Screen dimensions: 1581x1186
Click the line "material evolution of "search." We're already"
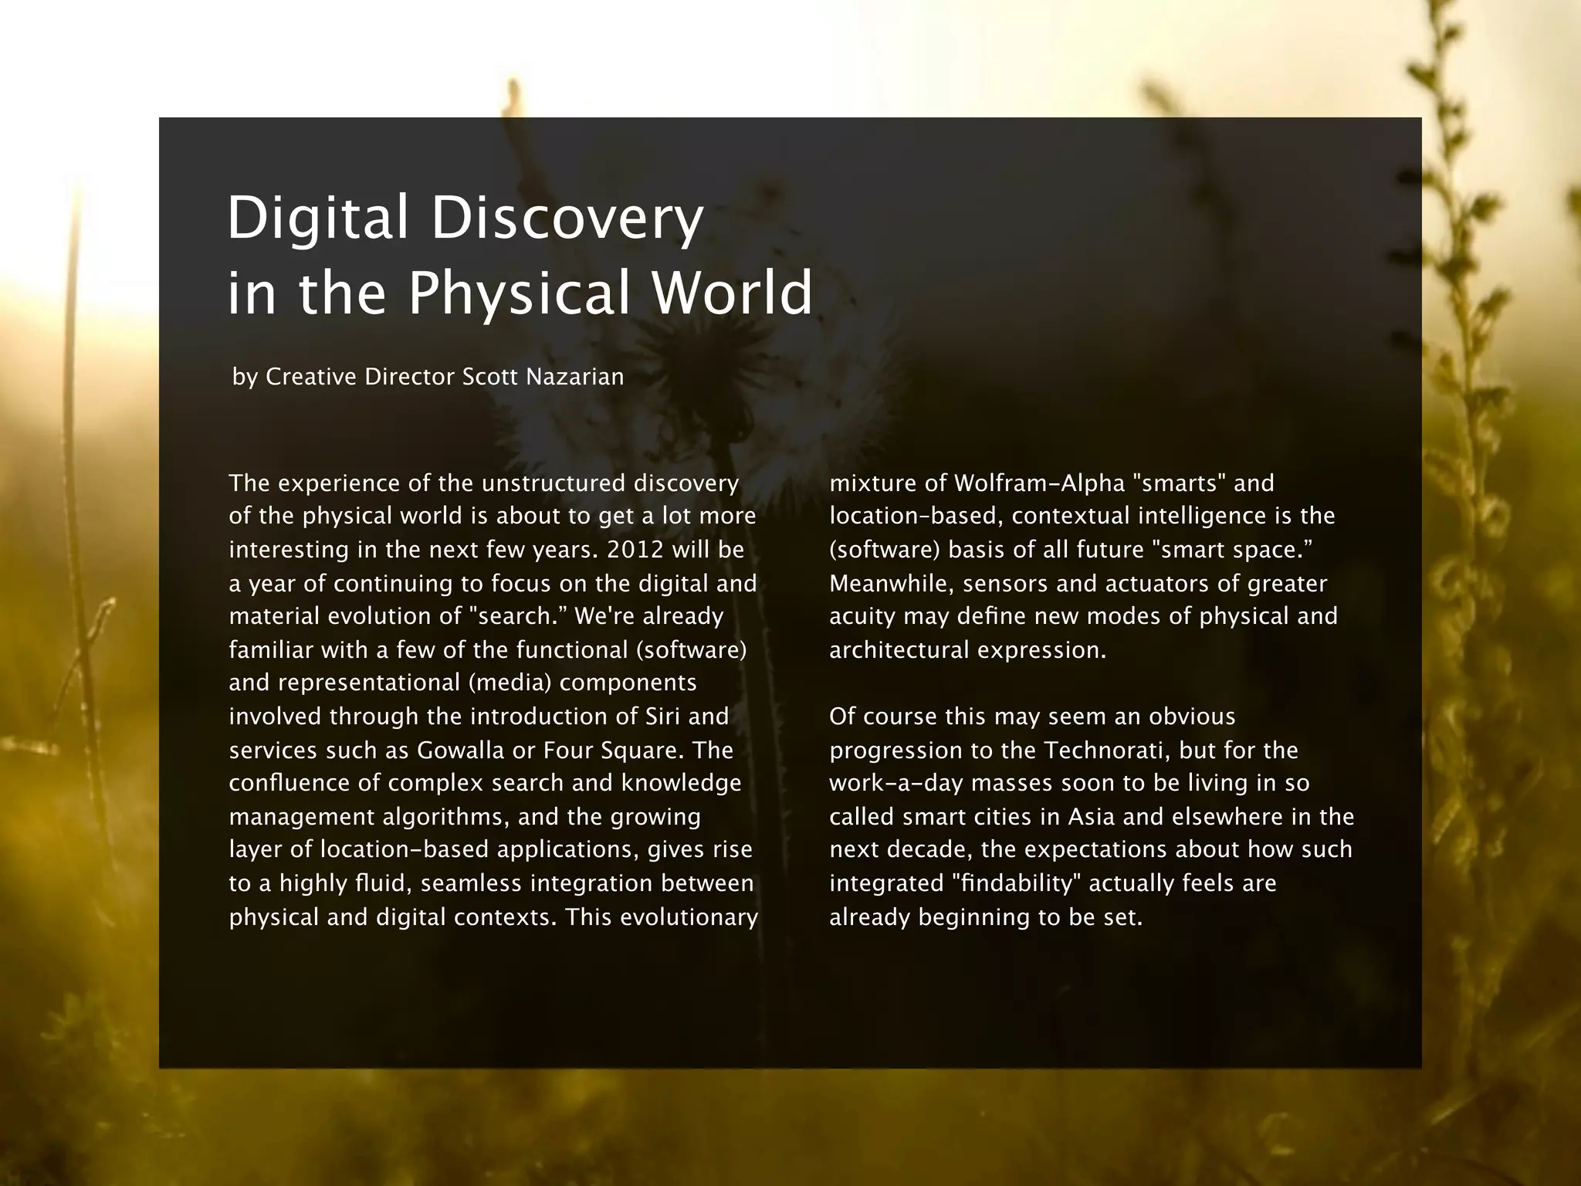coord(476,616)
